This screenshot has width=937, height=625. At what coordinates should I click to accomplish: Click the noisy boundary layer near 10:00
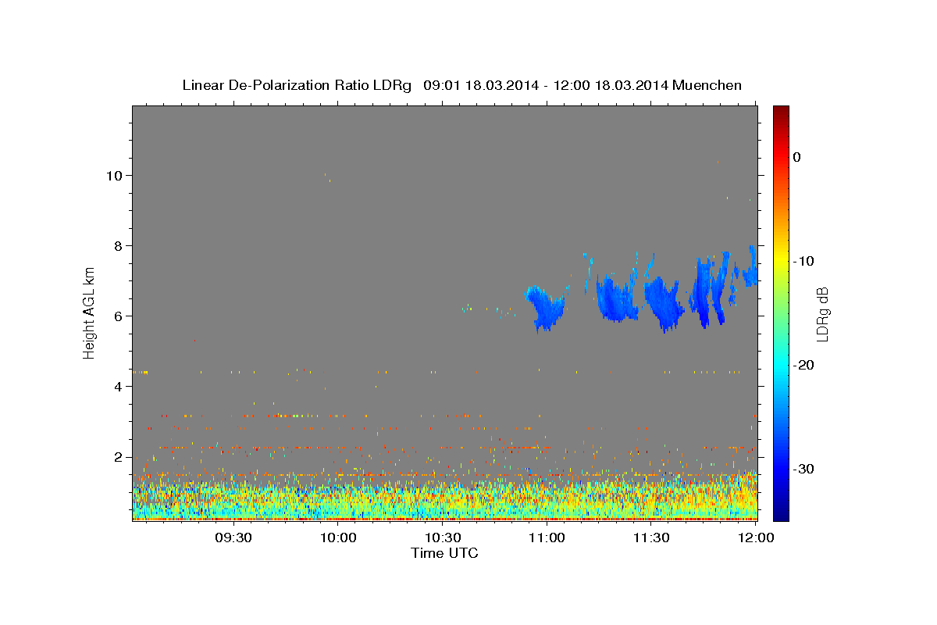(339, 498)
